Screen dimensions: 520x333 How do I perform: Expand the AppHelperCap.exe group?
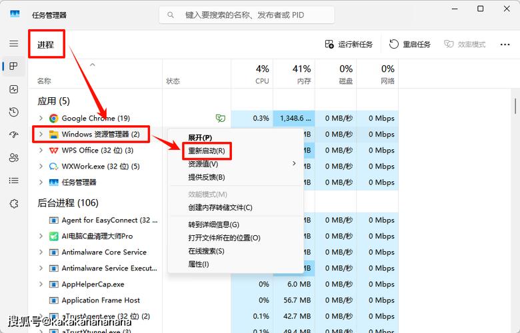pos(41,284)
